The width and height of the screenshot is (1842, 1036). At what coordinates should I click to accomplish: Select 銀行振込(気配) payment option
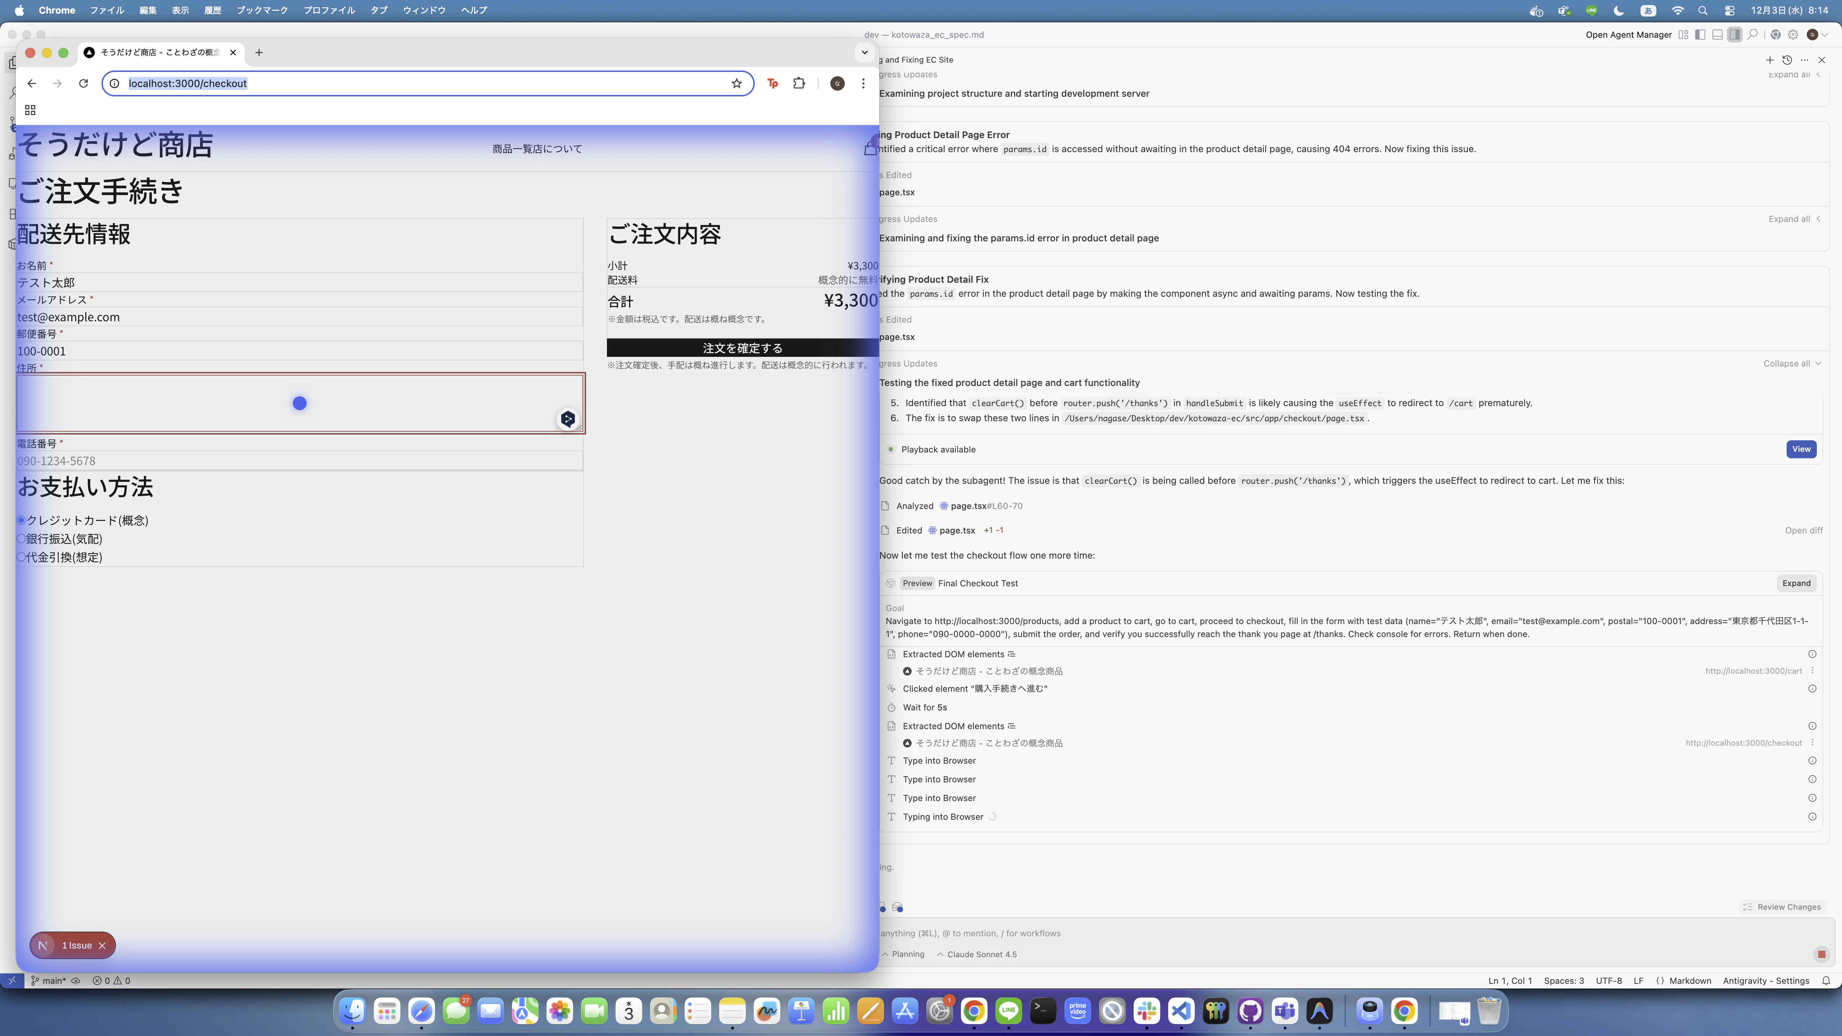click(22, 539)
